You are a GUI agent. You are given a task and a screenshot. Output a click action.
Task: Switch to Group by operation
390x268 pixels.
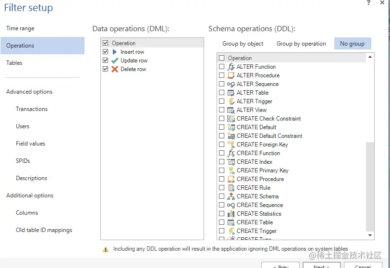pos(301,44)
